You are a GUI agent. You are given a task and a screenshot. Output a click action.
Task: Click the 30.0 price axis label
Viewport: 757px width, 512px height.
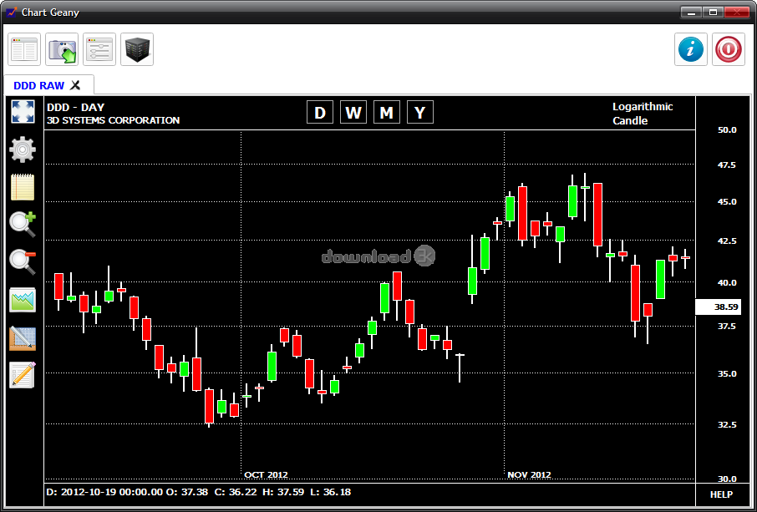[x=727, y=479]
